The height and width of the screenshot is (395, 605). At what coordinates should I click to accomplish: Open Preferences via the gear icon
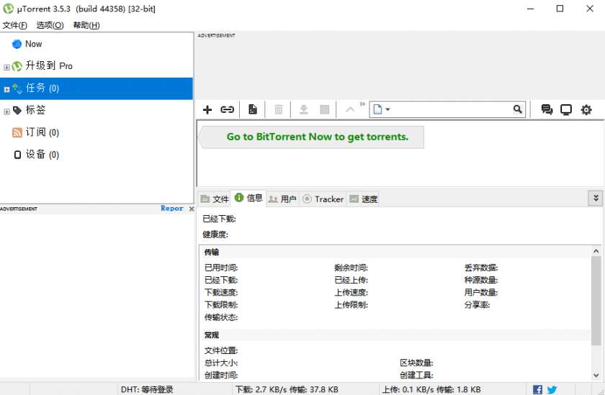point(586,110)
